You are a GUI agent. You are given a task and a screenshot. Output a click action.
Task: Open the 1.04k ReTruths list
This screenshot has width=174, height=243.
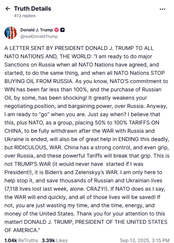pyautogui.click(x=21, y=240)
